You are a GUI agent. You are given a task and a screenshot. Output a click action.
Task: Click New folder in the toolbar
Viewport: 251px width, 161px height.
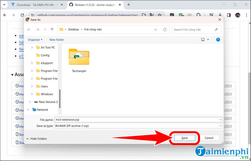pyautogui.click(x=57, y=40)
